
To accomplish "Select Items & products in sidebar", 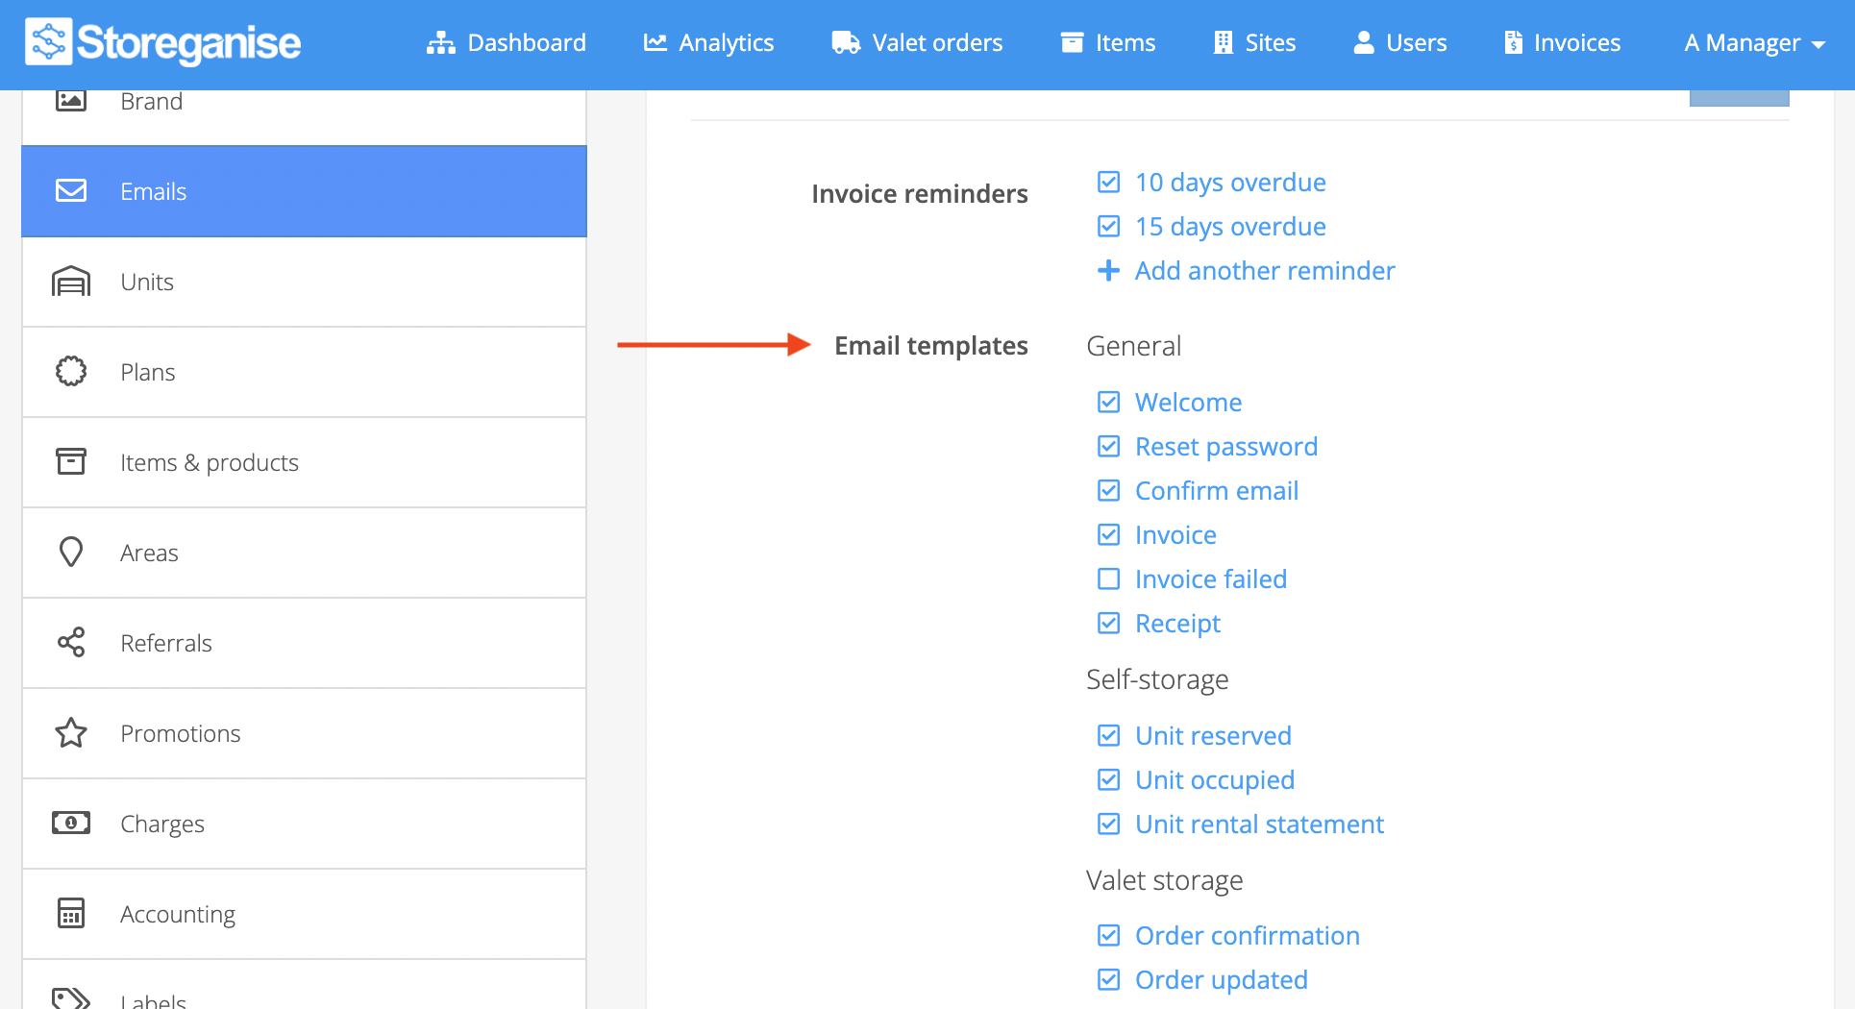I will click(304, 462).
